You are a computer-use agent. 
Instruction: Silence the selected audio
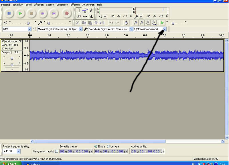coord(102,23)
